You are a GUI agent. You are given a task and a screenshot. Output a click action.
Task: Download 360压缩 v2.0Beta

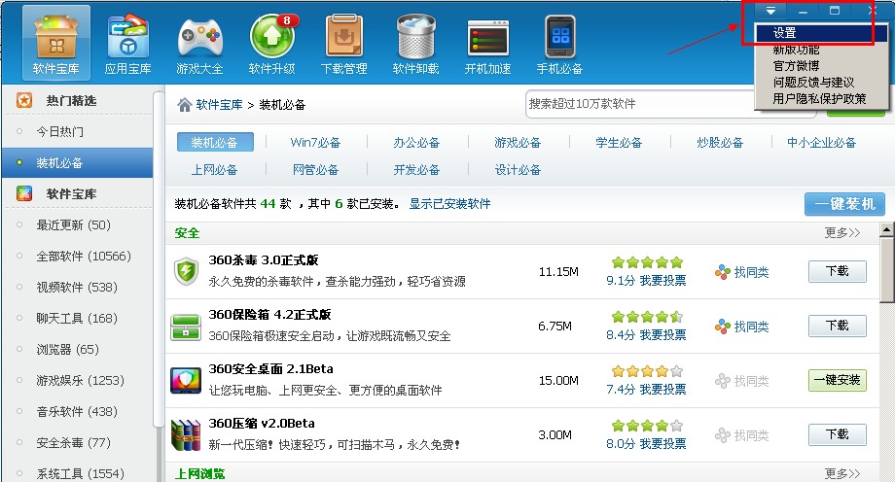[x=838, y=434]
